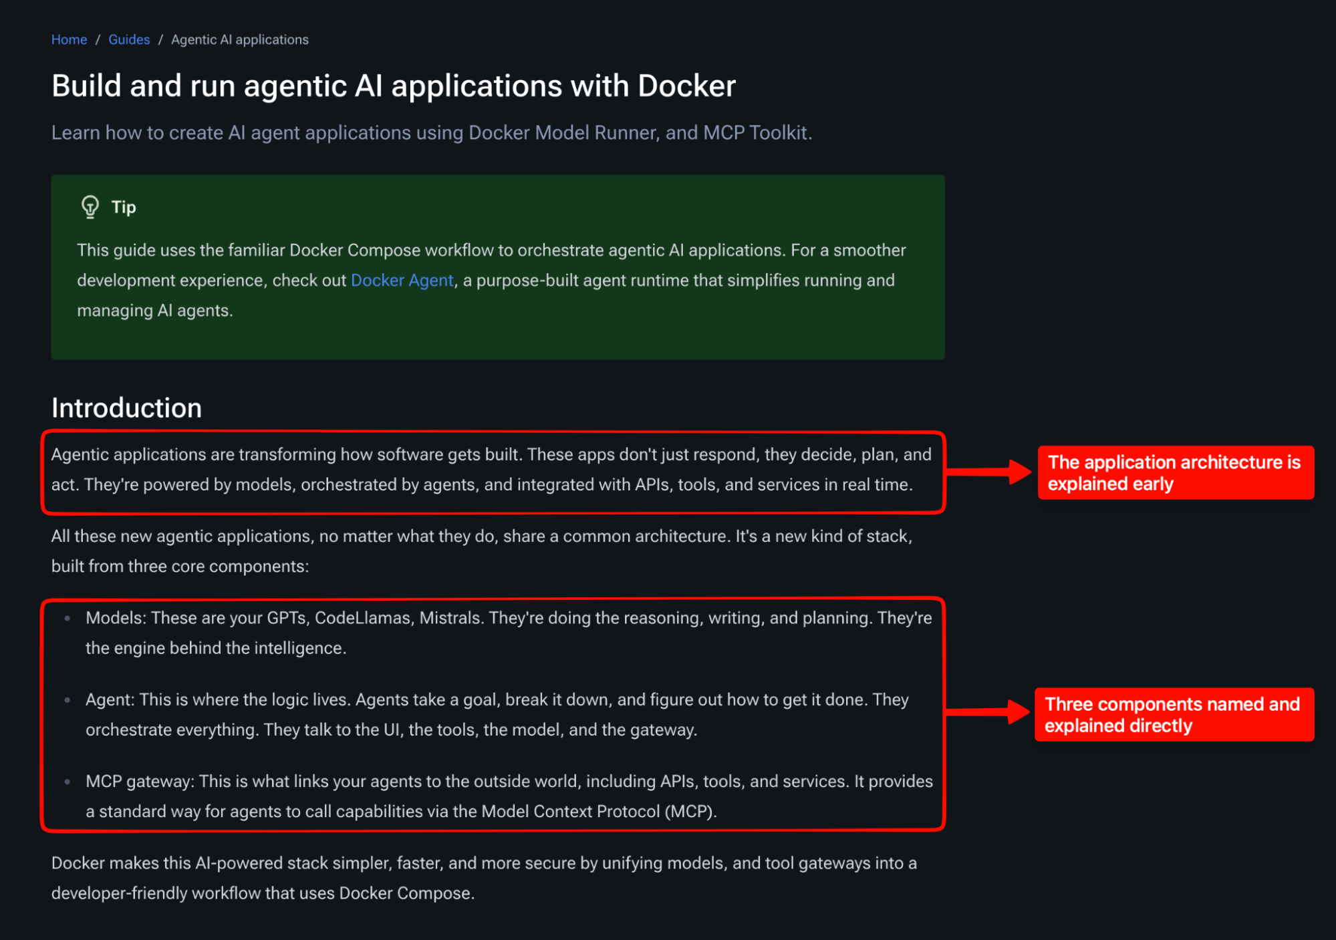Open the Docker Agent link in the tip

[402, 280]
